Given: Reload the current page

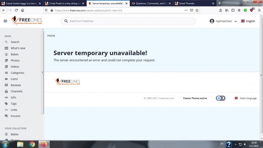Looking at the screenshot, I should pos(16,10).
